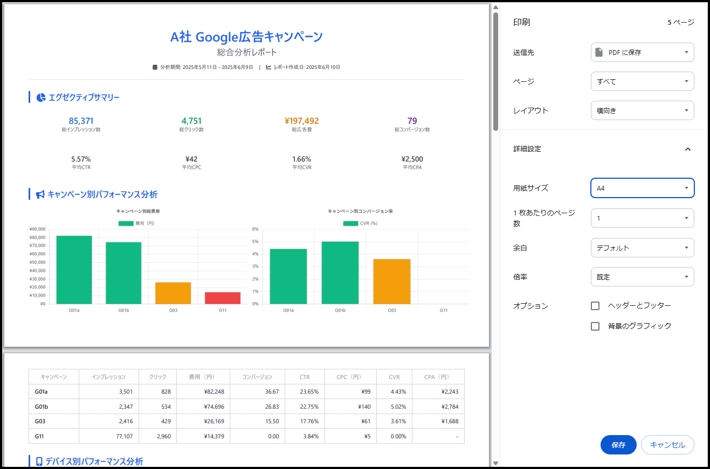710x469 pixels.
Task: Click the calendar icon next to 分析期間
Action: coord(155,67)
